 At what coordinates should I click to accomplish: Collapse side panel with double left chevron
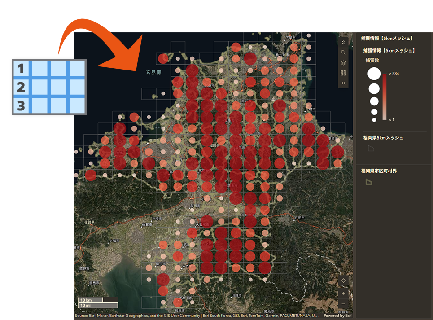[x=343, y=83]
